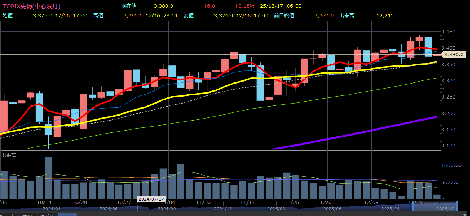Select the highlighted active tab at the bottom
The image size is (470, 216).
tap(67, 214)
